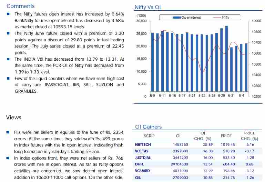
Task: Click the bullet before 'Few of the liquid counters'
Action: point(8,78)
